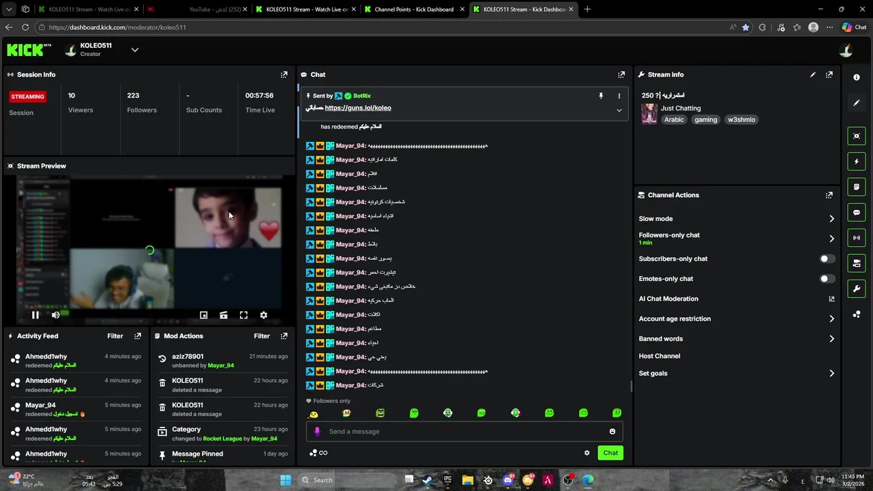Pop out the Session Info panel
873x491 pixels.
pos(284,74)
